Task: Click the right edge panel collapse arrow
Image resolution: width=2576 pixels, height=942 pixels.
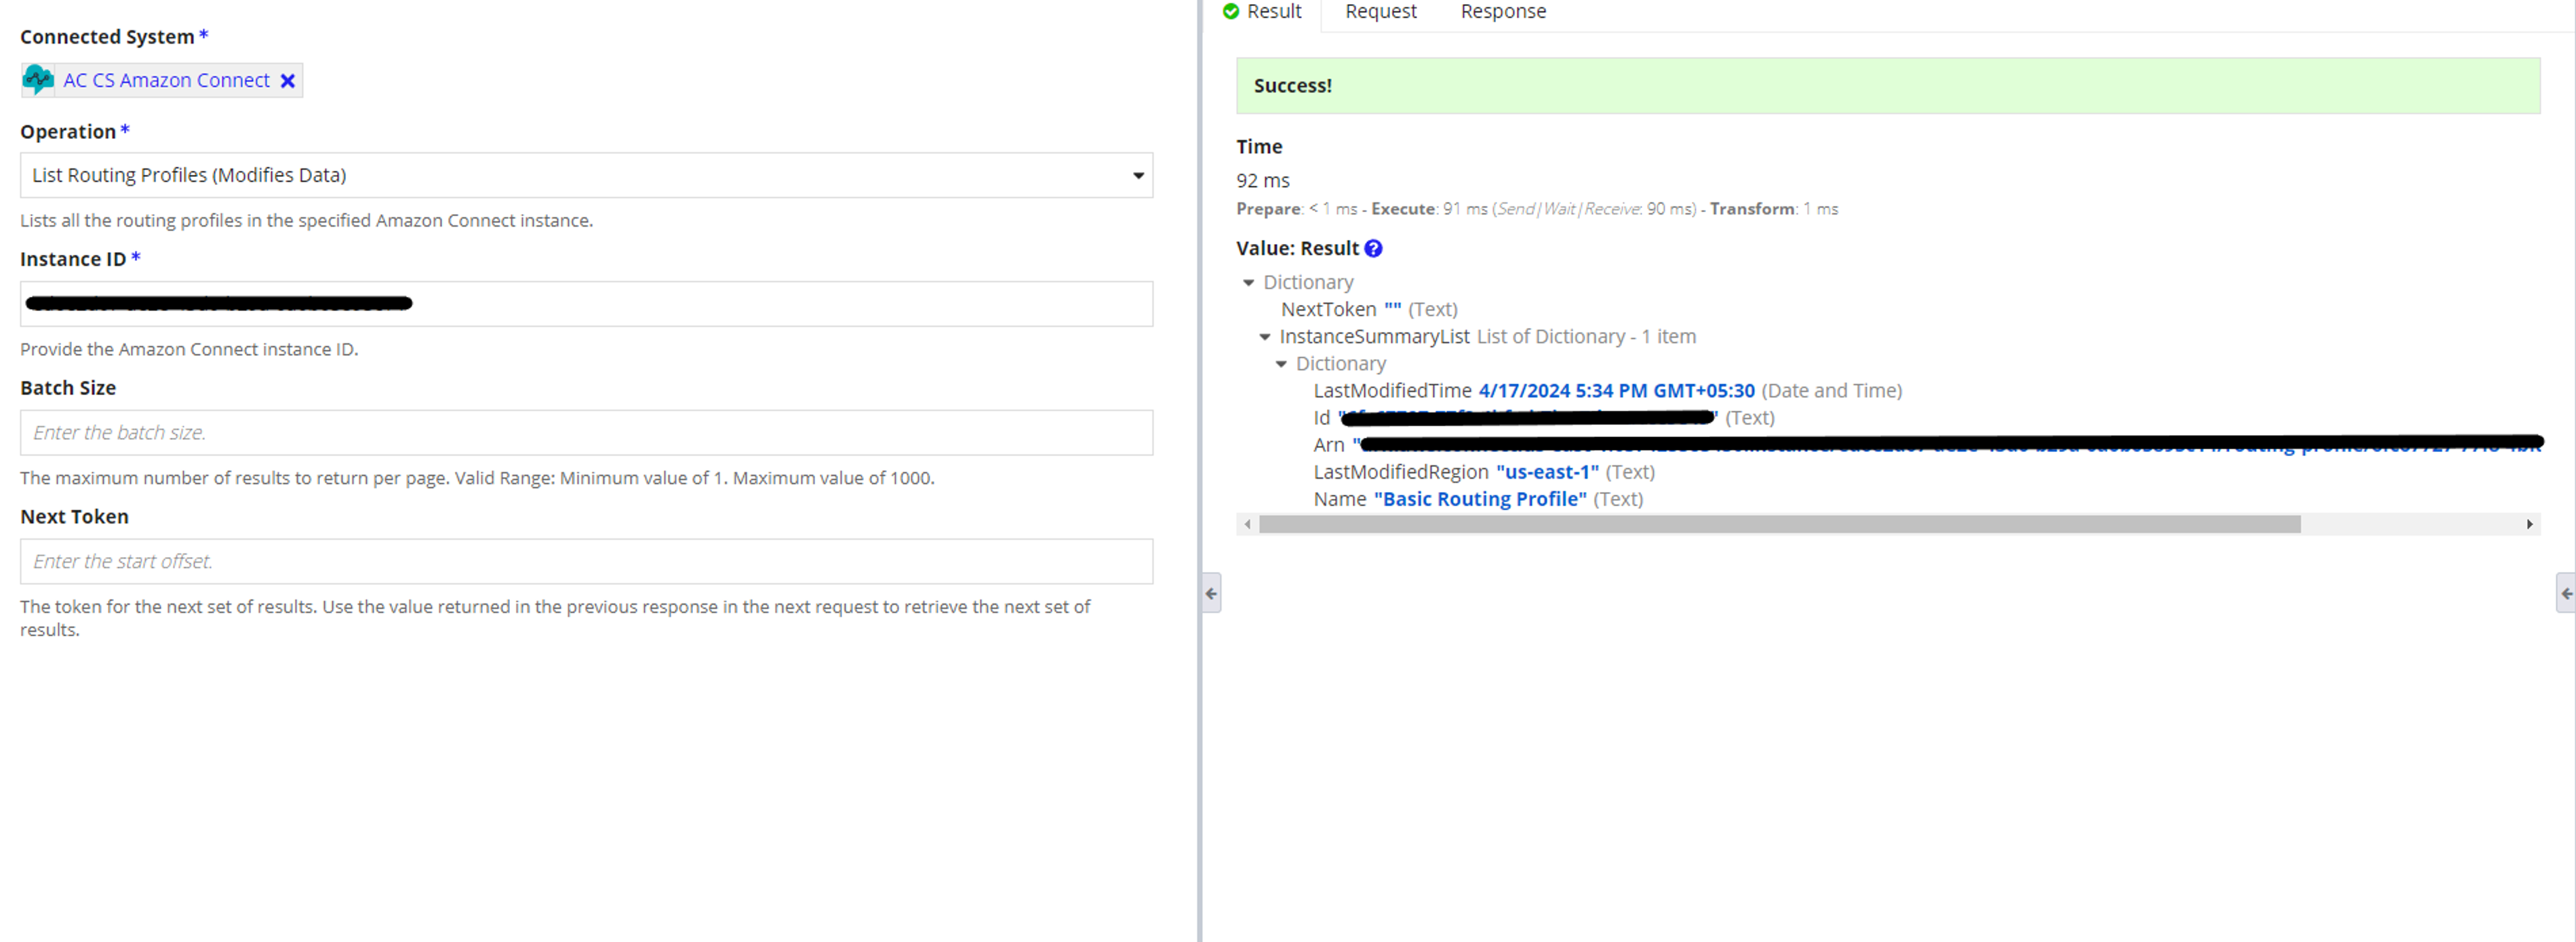Action: tap(2566, 593)
